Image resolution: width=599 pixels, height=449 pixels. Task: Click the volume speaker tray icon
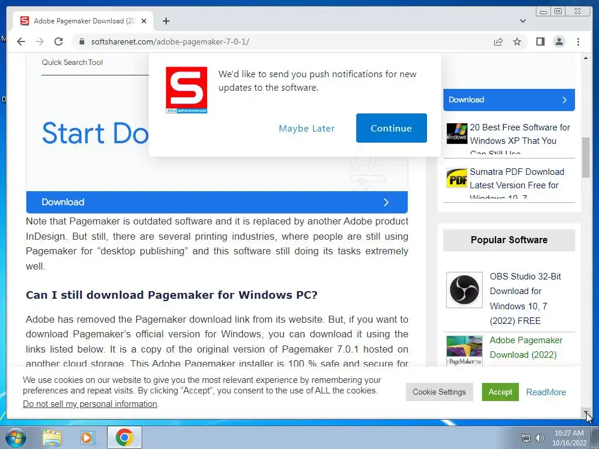click(x=539, y=438)
